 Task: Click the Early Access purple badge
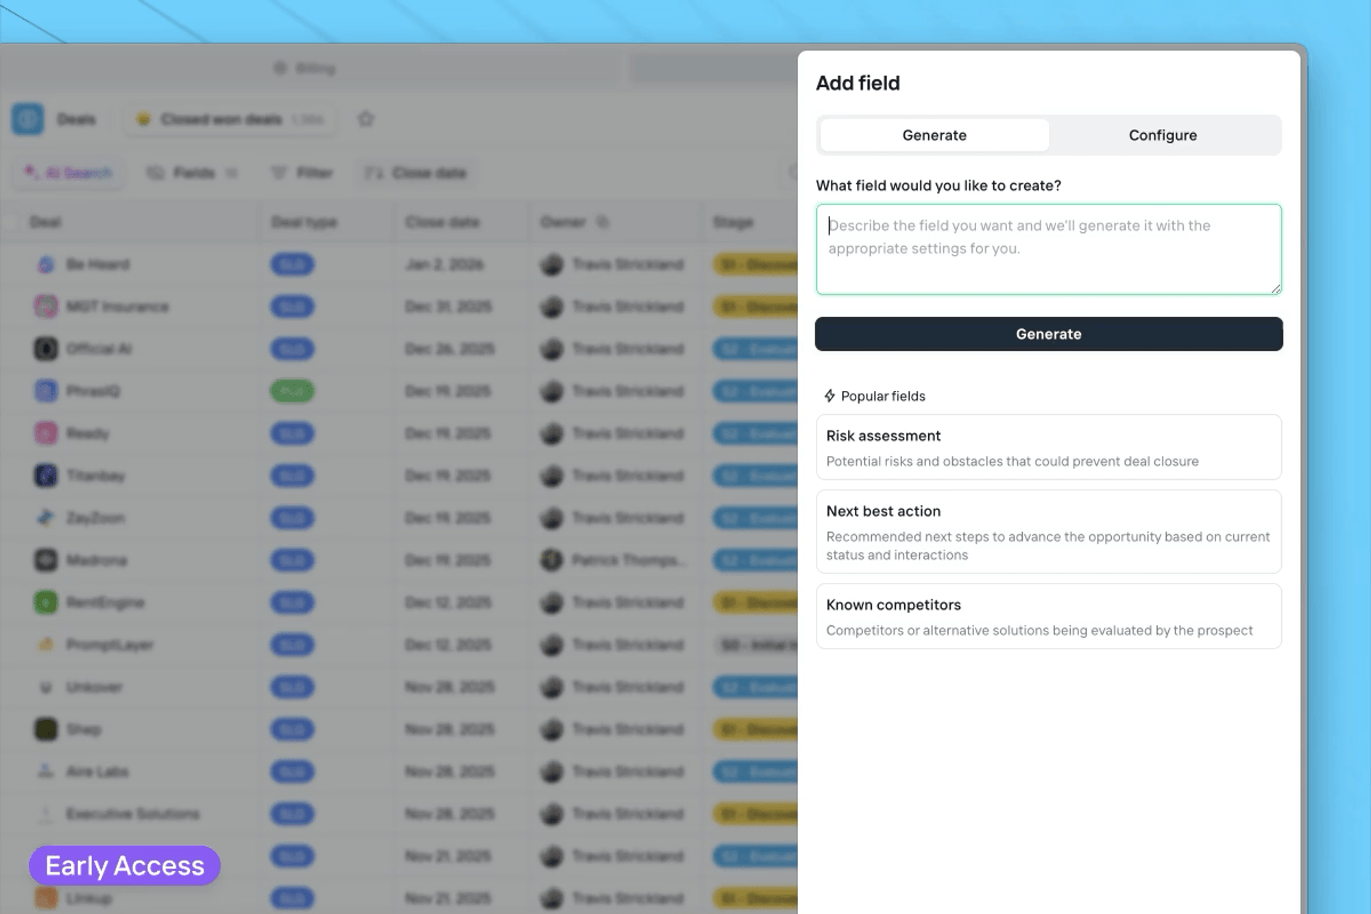click(124, 865)
